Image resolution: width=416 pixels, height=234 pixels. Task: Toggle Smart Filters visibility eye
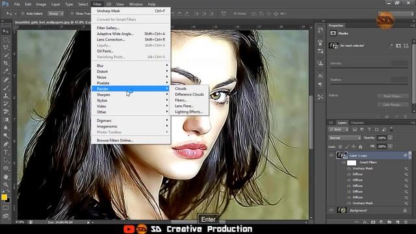[x=344, y=162]
